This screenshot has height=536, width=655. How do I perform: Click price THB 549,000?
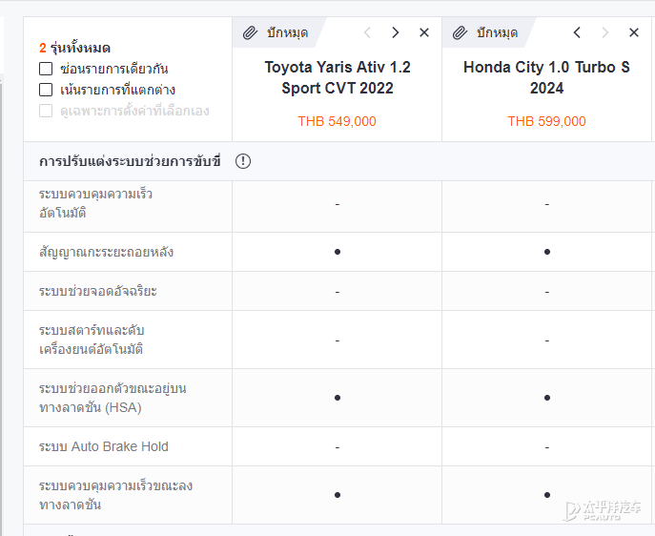338,121
